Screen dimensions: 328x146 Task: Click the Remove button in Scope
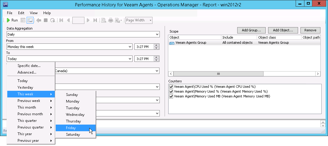point(310,30)
